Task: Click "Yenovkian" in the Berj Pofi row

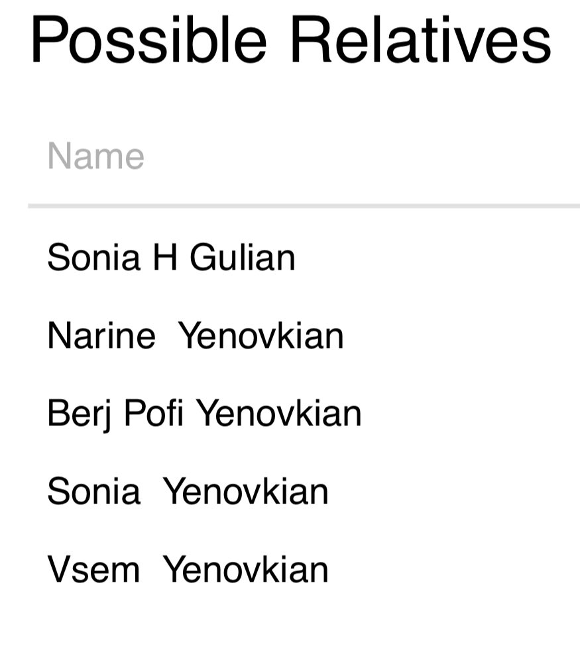Action: (x=278, y=413)
